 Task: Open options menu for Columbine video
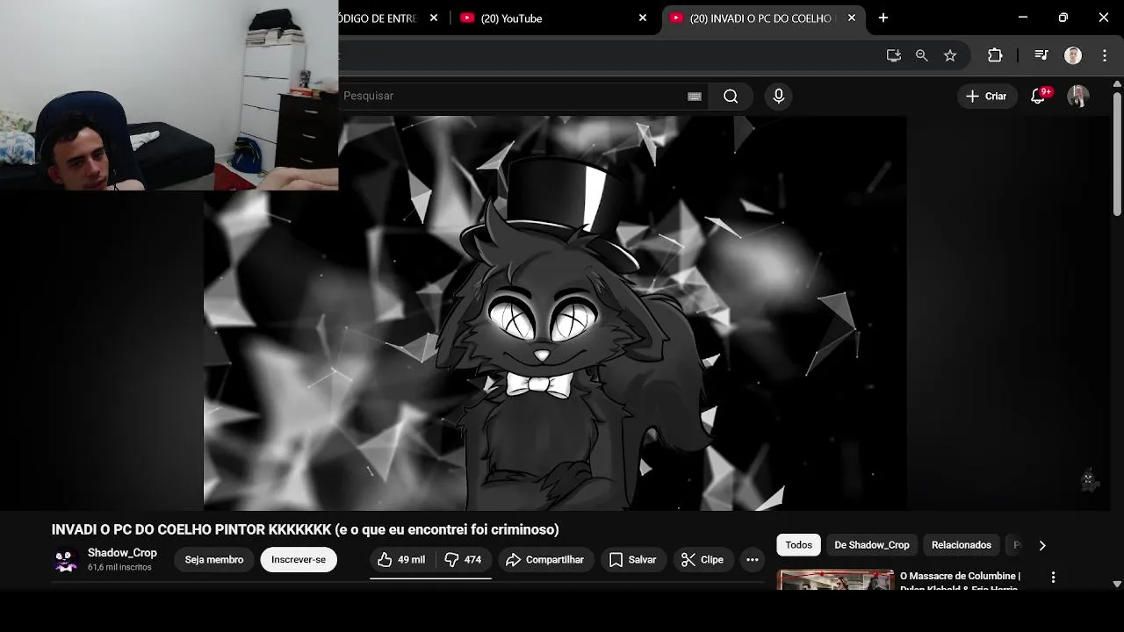pos(1053,578)
